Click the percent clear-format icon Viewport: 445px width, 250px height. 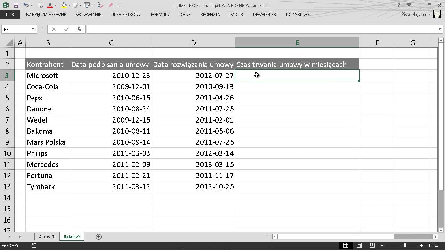click(100, 5)
